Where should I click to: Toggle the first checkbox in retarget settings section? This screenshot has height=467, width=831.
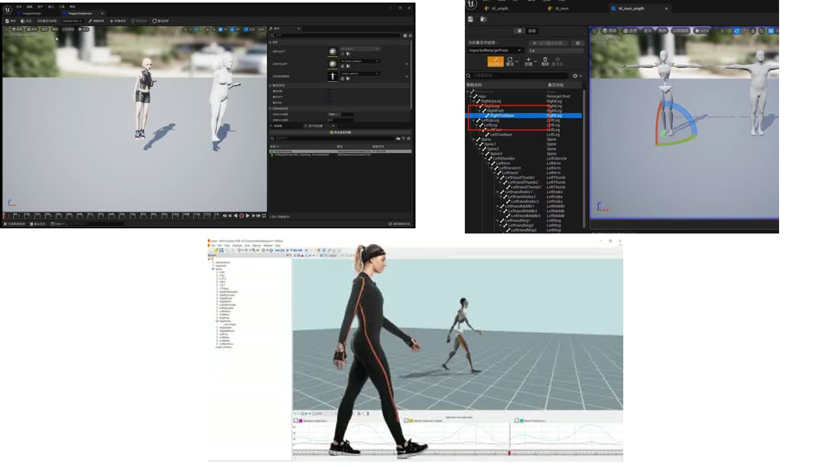tap(329, 91)
